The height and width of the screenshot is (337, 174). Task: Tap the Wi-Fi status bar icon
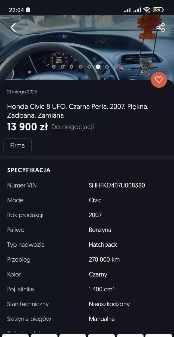point(147,10)
